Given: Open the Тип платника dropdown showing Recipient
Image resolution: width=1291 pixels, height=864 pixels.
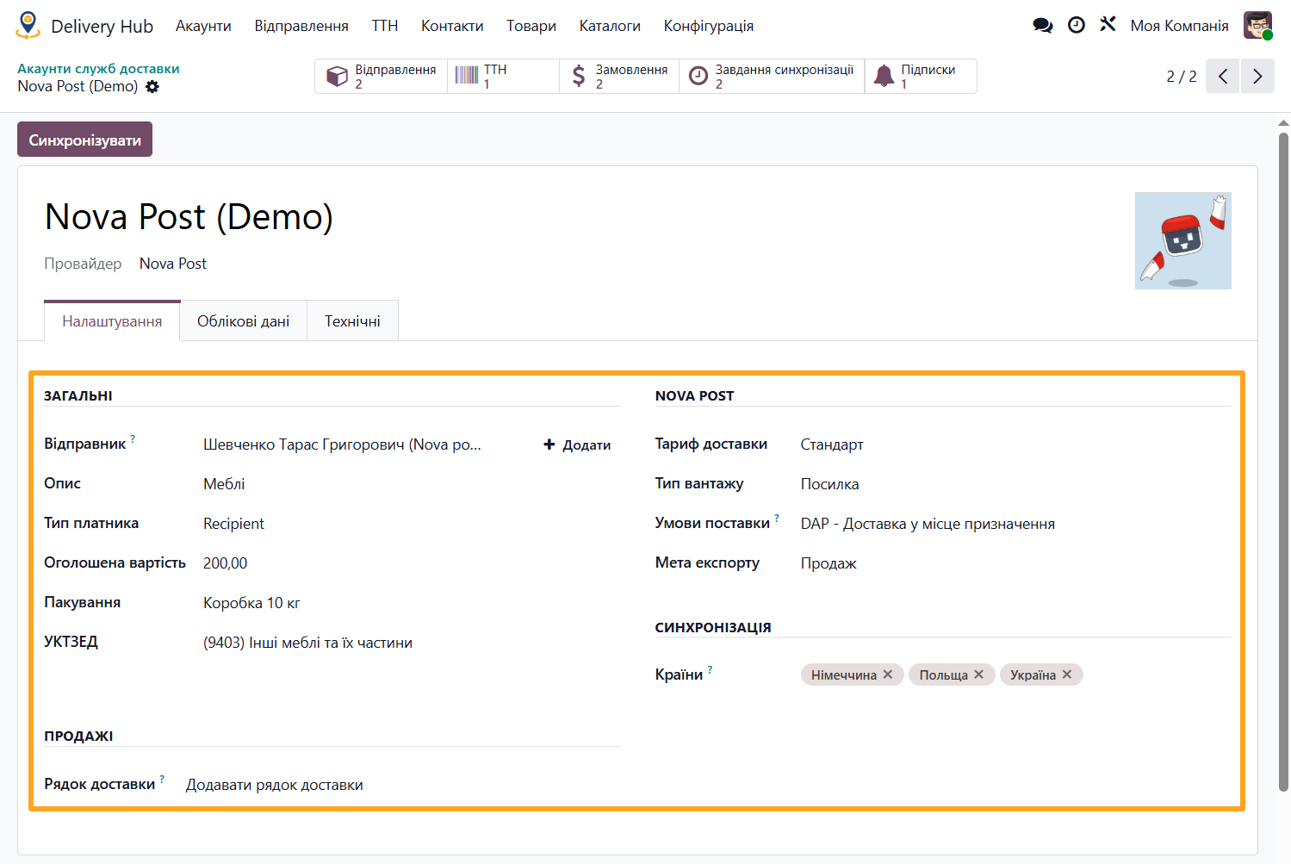Looking at the screenshot, I should (x=412, y=524).
